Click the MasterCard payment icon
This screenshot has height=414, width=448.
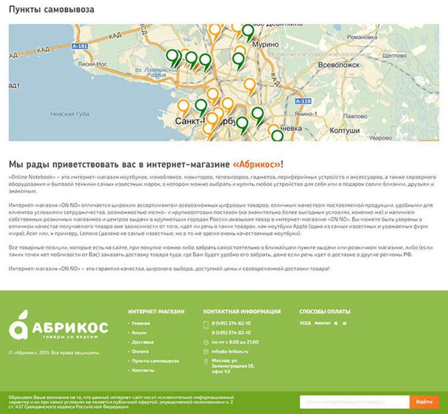[x=323, y=323]
